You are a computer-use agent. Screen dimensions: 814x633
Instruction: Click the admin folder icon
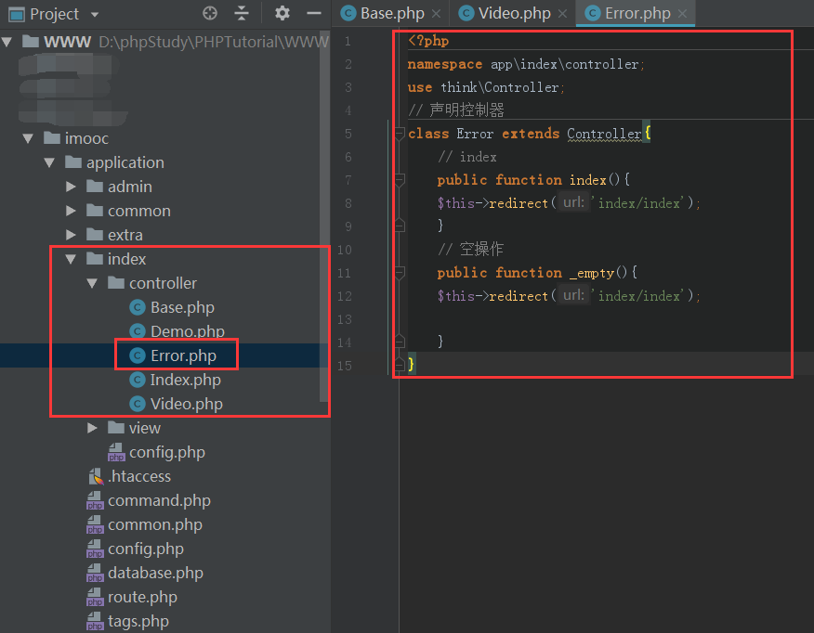click(95, 186)
